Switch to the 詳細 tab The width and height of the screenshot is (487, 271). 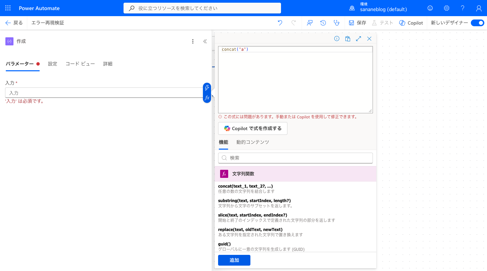pos(108,64)
